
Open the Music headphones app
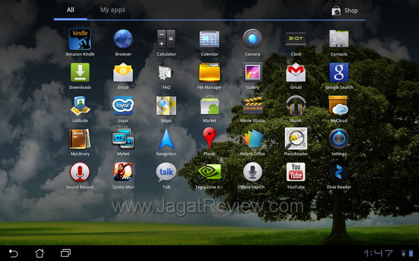click(x=296, y=106)
